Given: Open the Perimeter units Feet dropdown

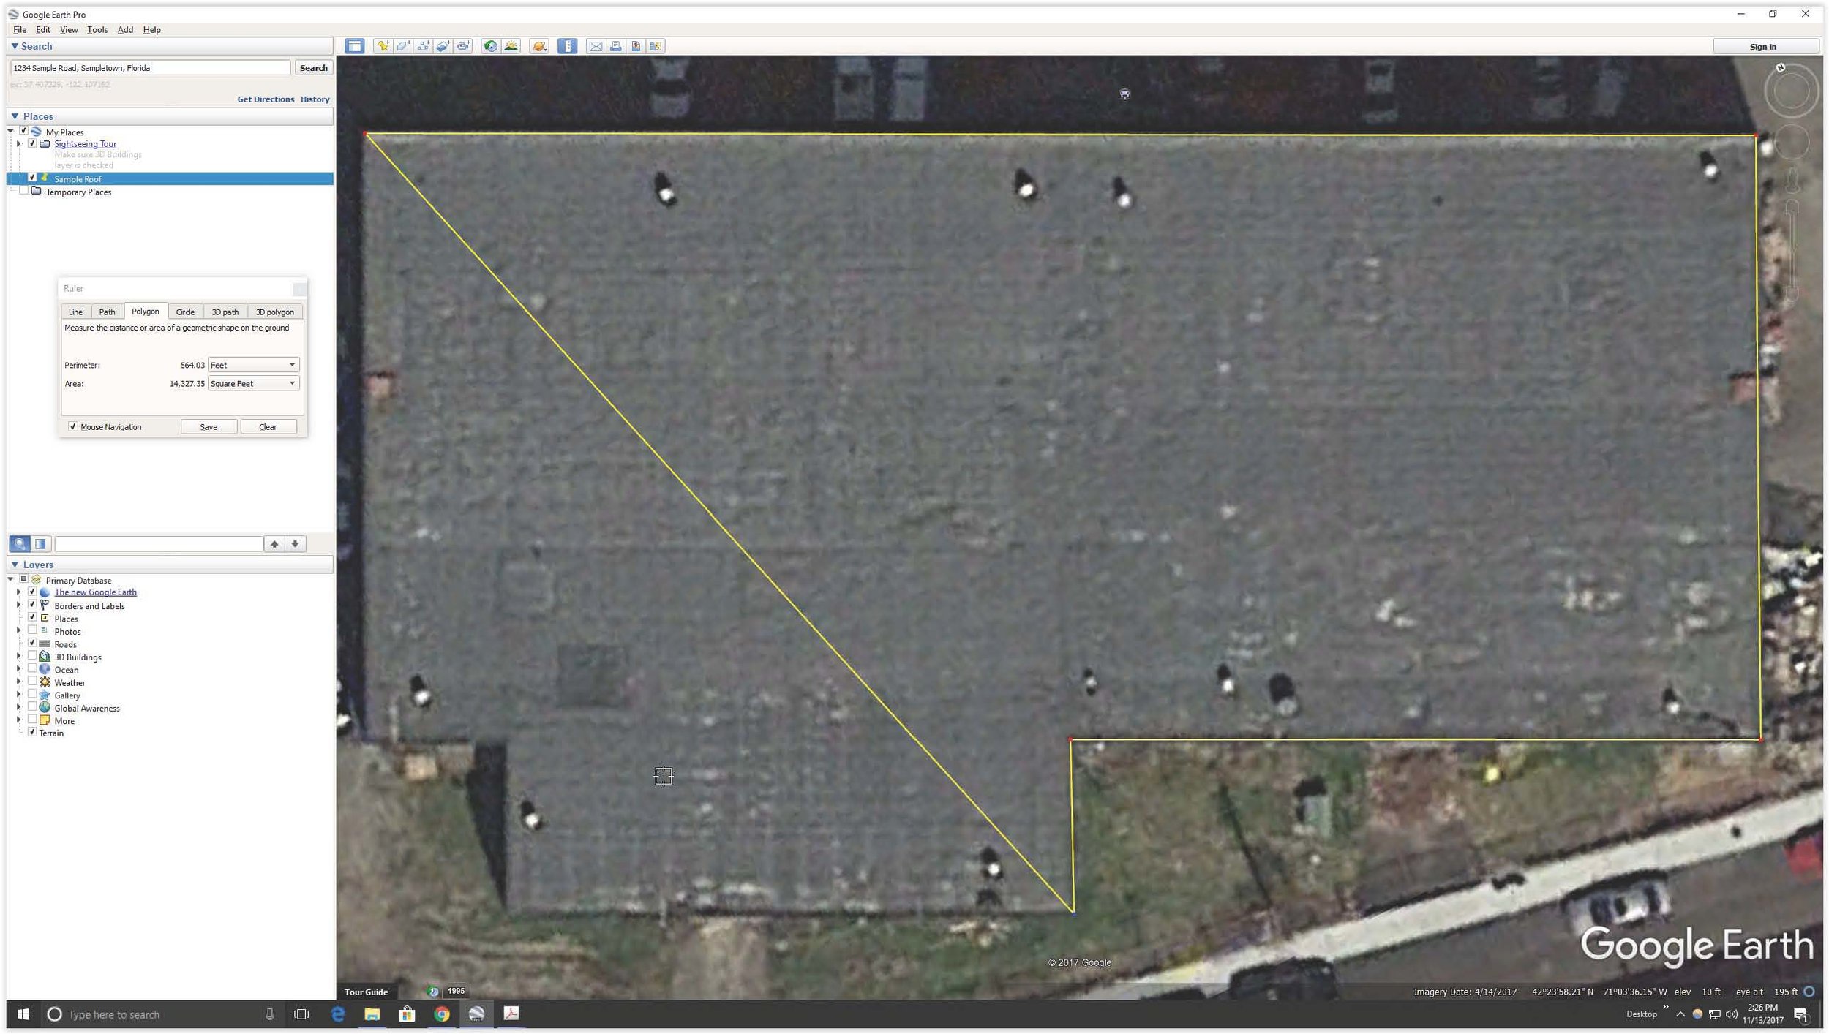Looking at the screenshot, I should pos(253,364).
